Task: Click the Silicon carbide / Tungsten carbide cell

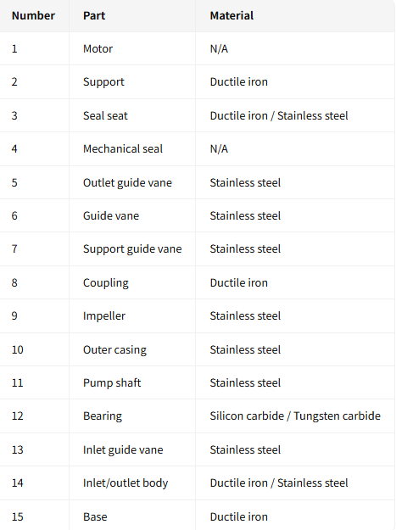Action: point(295,416)
